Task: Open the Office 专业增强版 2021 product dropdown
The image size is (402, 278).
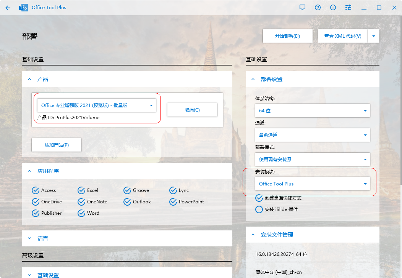Action: (97, 105)
